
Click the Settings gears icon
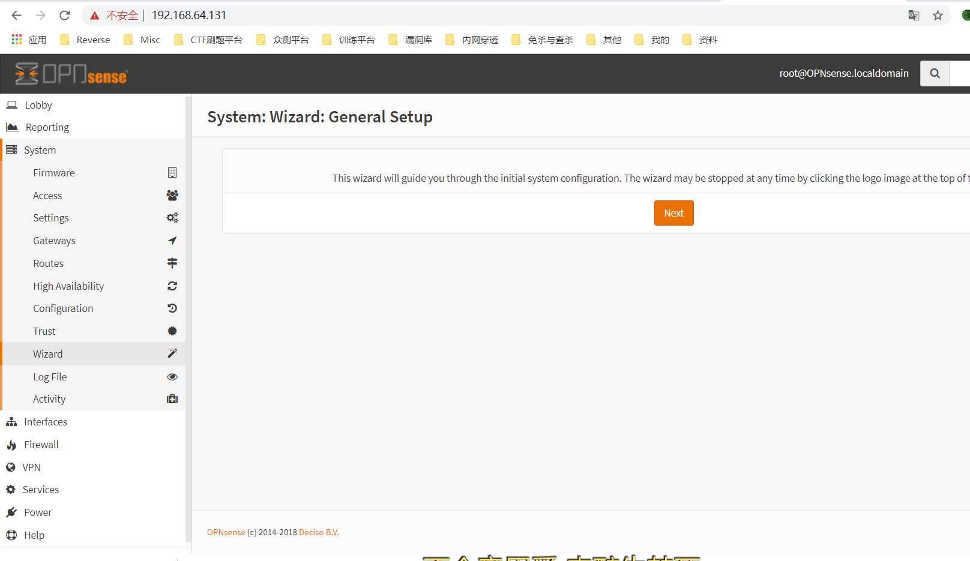click(172, 218)
